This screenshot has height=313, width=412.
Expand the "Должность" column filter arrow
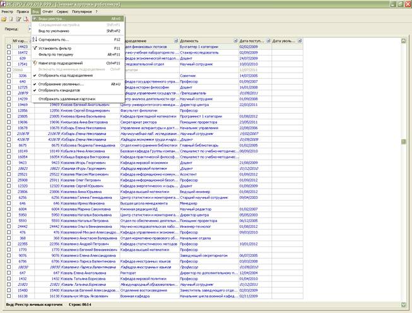coord(235,41)
